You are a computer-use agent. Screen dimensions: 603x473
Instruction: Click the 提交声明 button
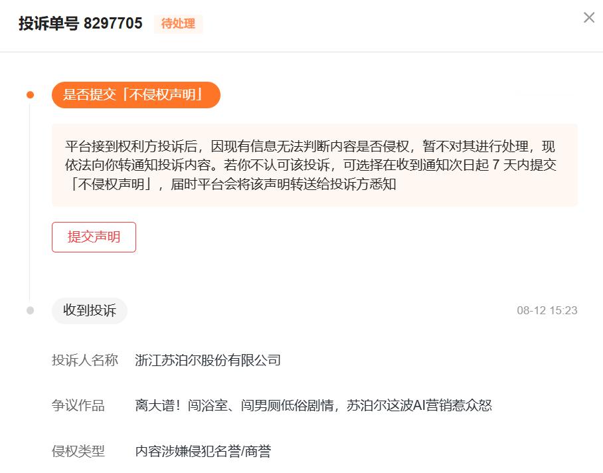(x=94, y=237)
